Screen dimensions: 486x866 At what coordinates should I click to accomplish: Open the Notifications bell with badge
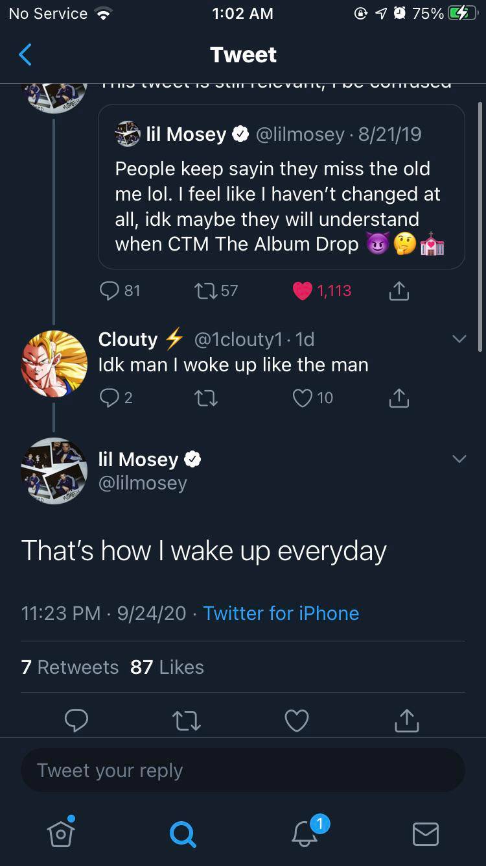(304, 835)
